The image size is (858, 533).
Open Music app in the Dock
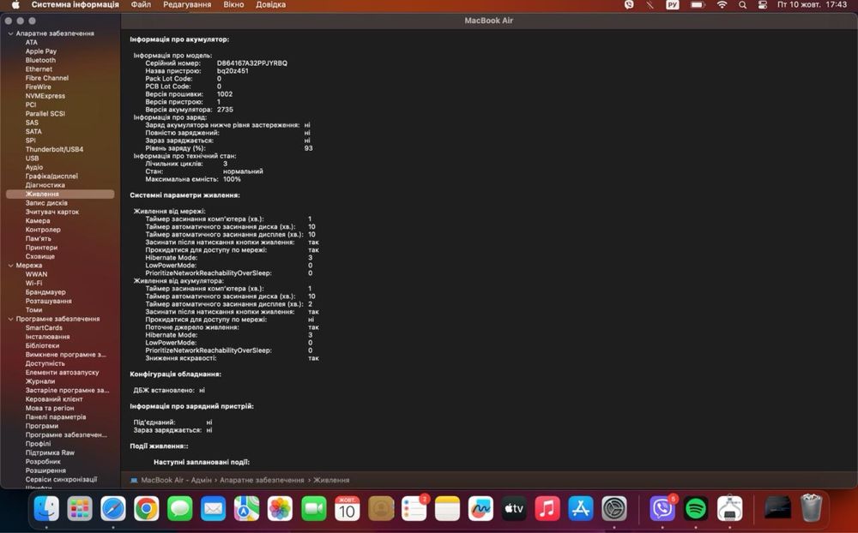pos(547,509)
